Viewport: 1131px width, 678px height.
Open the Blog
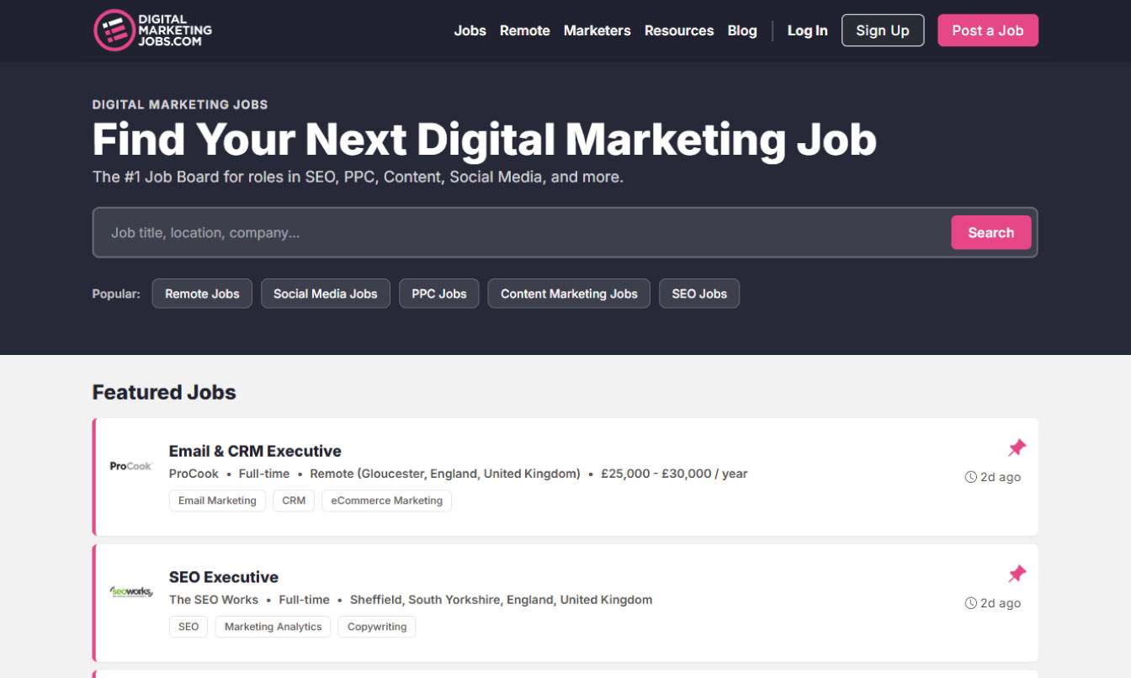tap(741, 30)
